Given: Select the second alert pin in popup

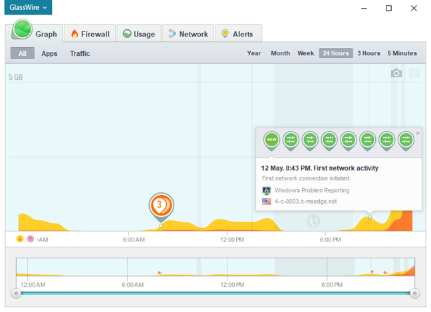Looking at the screenshot, I should pos(291,141).
